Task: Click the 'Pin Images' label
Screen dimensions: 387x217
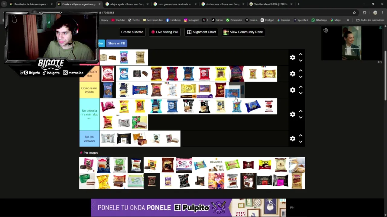Action: coord(91,153)
